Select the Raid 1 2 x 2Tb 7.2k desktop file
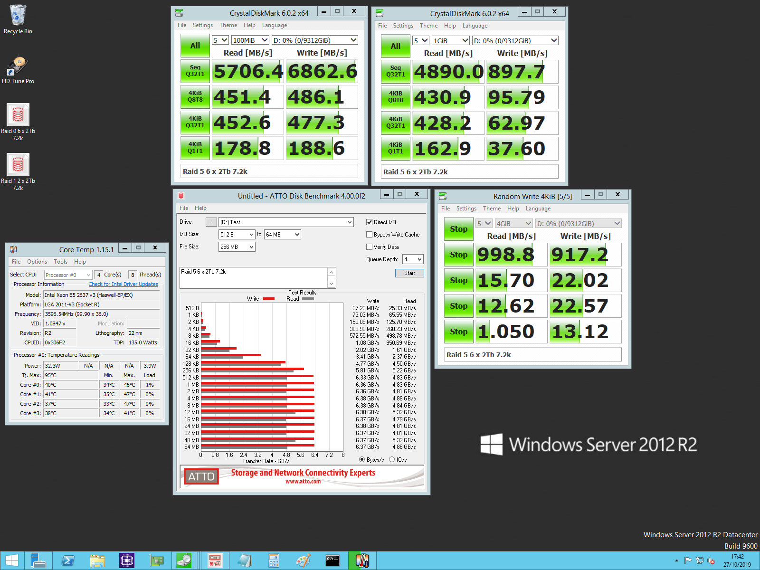The width and height of the screenshot is (760, 570). [x=18, y=172]
